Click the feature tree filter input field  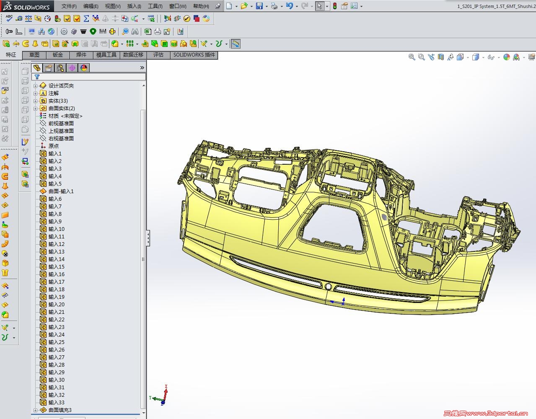tap(92, 77)
